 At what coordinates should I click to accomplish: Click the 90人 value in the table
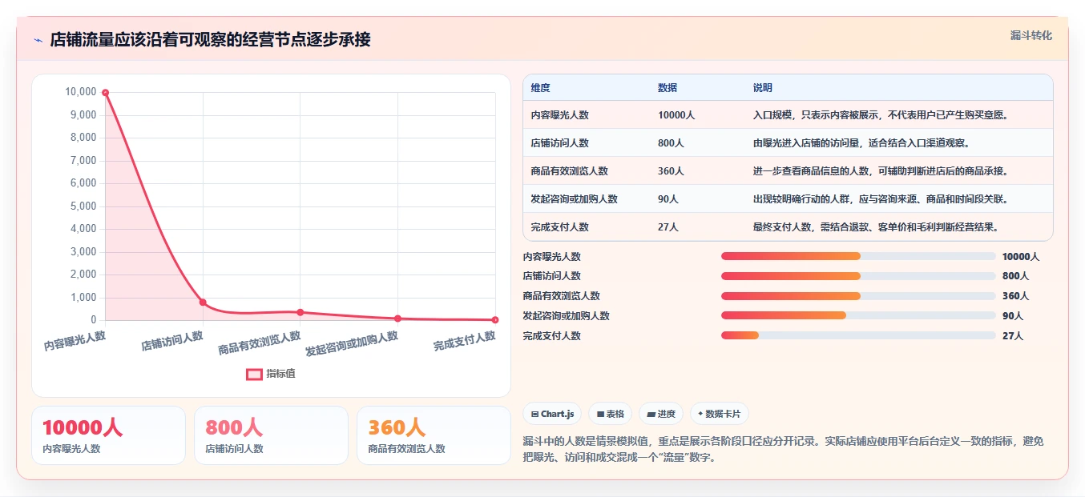tap(668, 199)
